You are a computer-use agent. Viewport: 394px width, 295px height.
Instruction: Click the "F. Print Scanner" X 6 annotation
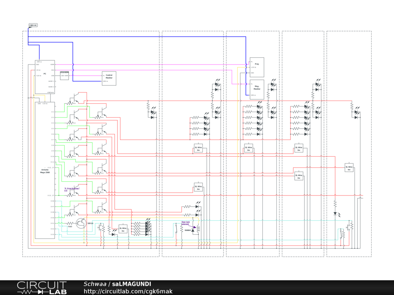(x=72, y=189)
